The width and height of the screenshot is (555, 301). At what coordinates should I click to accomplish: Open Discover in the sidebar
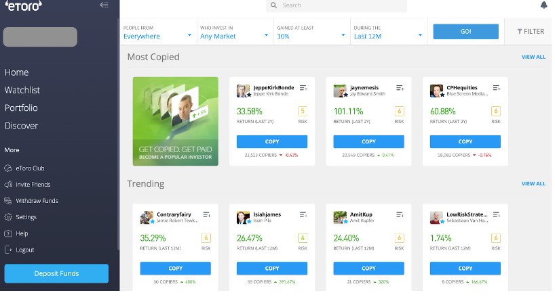21,126
